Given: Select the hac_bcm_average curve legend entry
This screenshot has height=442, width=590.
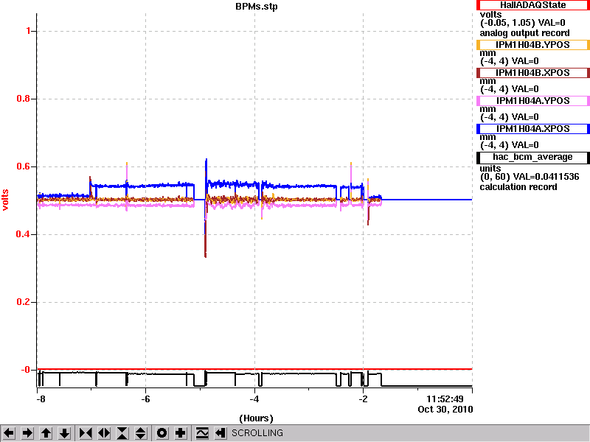Looking at the screenshot, I should (x=532, y=157).
